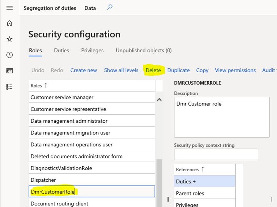Select Document routing client role
Image resolution: width=277 pixels, height=207 pixels.
[x=92, y=203]
